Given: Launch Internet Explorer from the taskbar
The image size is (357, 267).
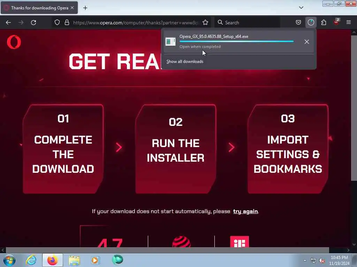Looking at the screenshot, I should [31, 260].
